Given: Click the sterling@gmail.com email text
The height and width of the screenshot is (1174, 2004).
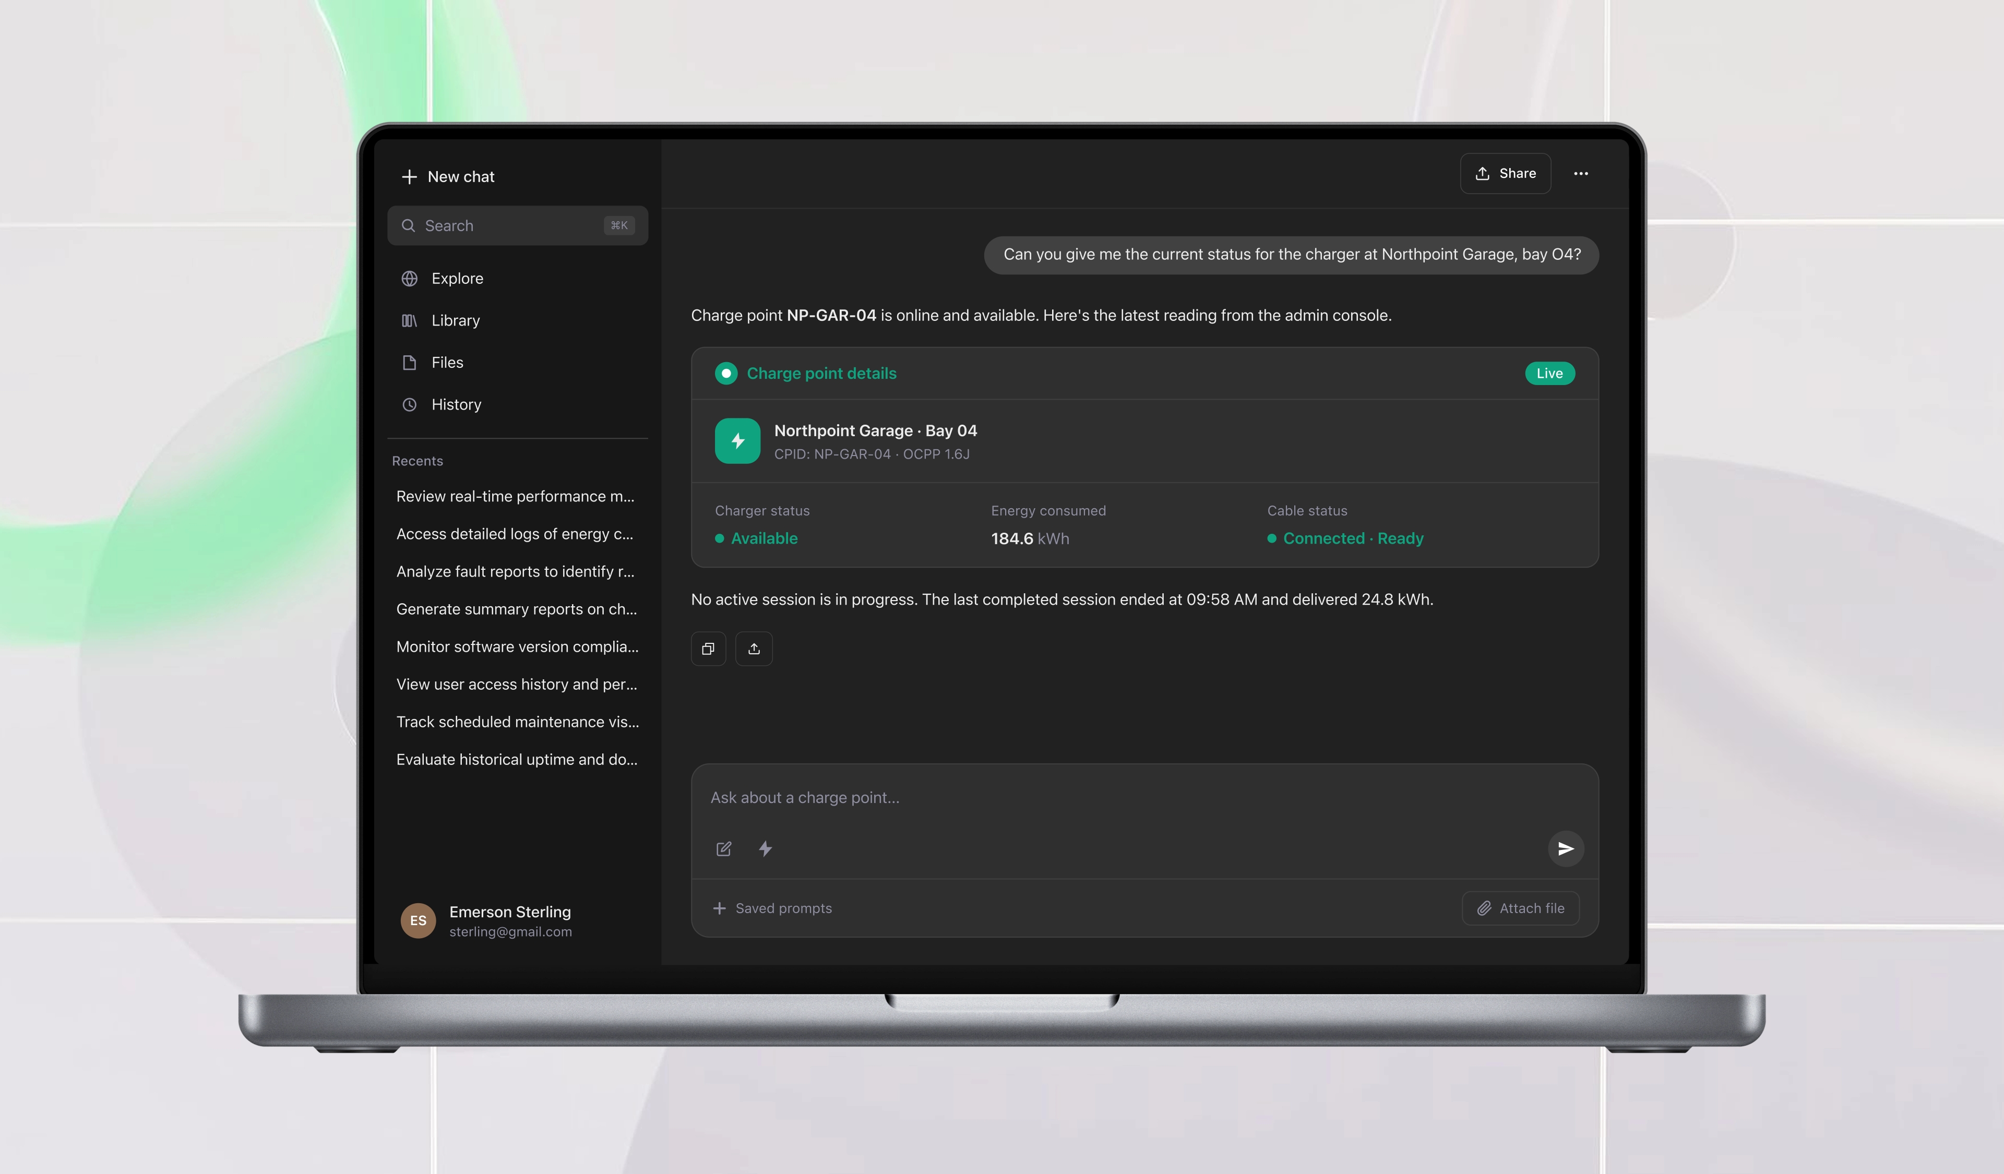Looking at the screenshot, I should 510,931.
